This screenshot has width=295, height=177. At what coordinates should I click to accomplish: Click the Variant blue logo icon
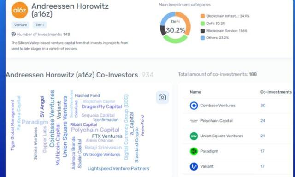click(x=194, y=166)
